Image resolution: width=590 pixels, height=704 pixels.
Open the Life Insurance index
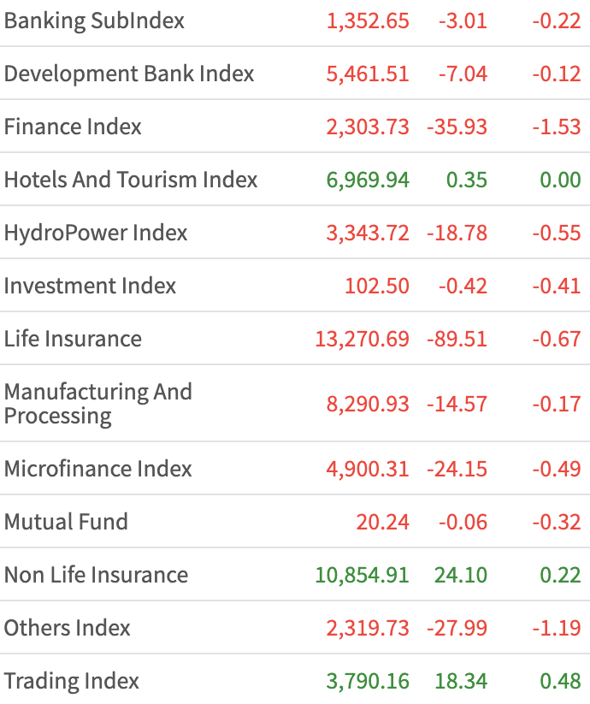pyautogui.click(x=73, y=339)
